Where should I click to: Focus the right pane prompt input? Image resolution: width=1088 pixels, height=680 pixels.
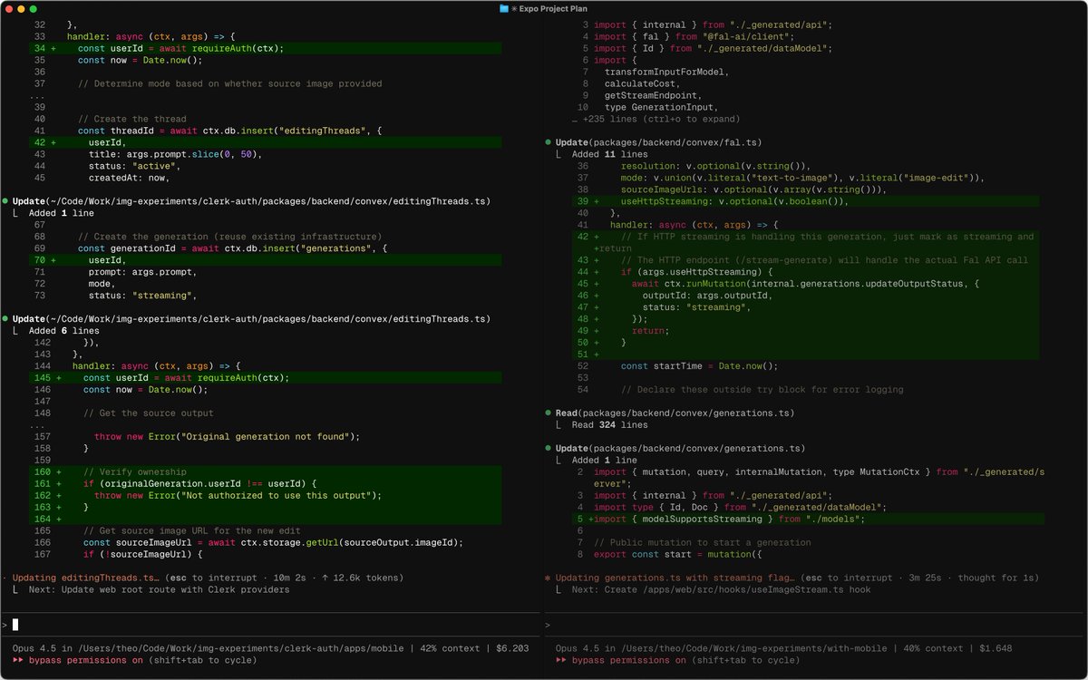816,625
